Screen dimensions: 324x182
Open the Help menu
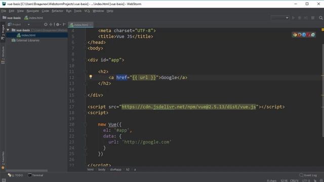click(x=110, y=11)
